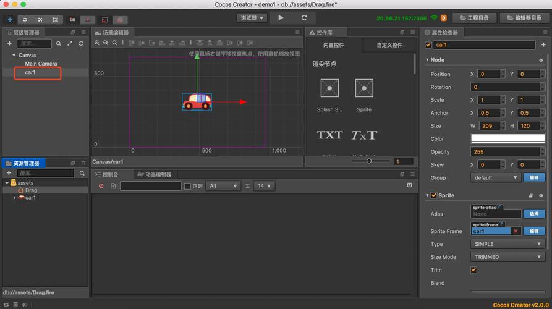Collapse the assets folder tree

pyautogui.click(x=7, y=183)
